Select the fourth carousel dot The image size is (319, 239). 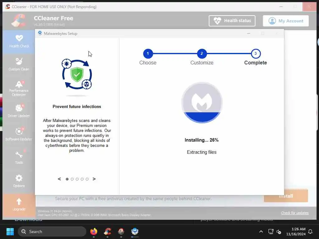[x=82, y=179]
